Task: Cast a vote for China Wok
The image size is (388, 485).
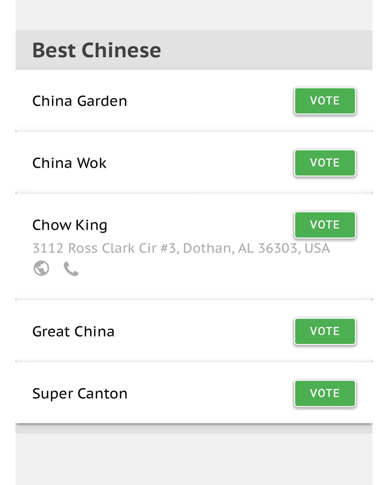Action: 325,163
